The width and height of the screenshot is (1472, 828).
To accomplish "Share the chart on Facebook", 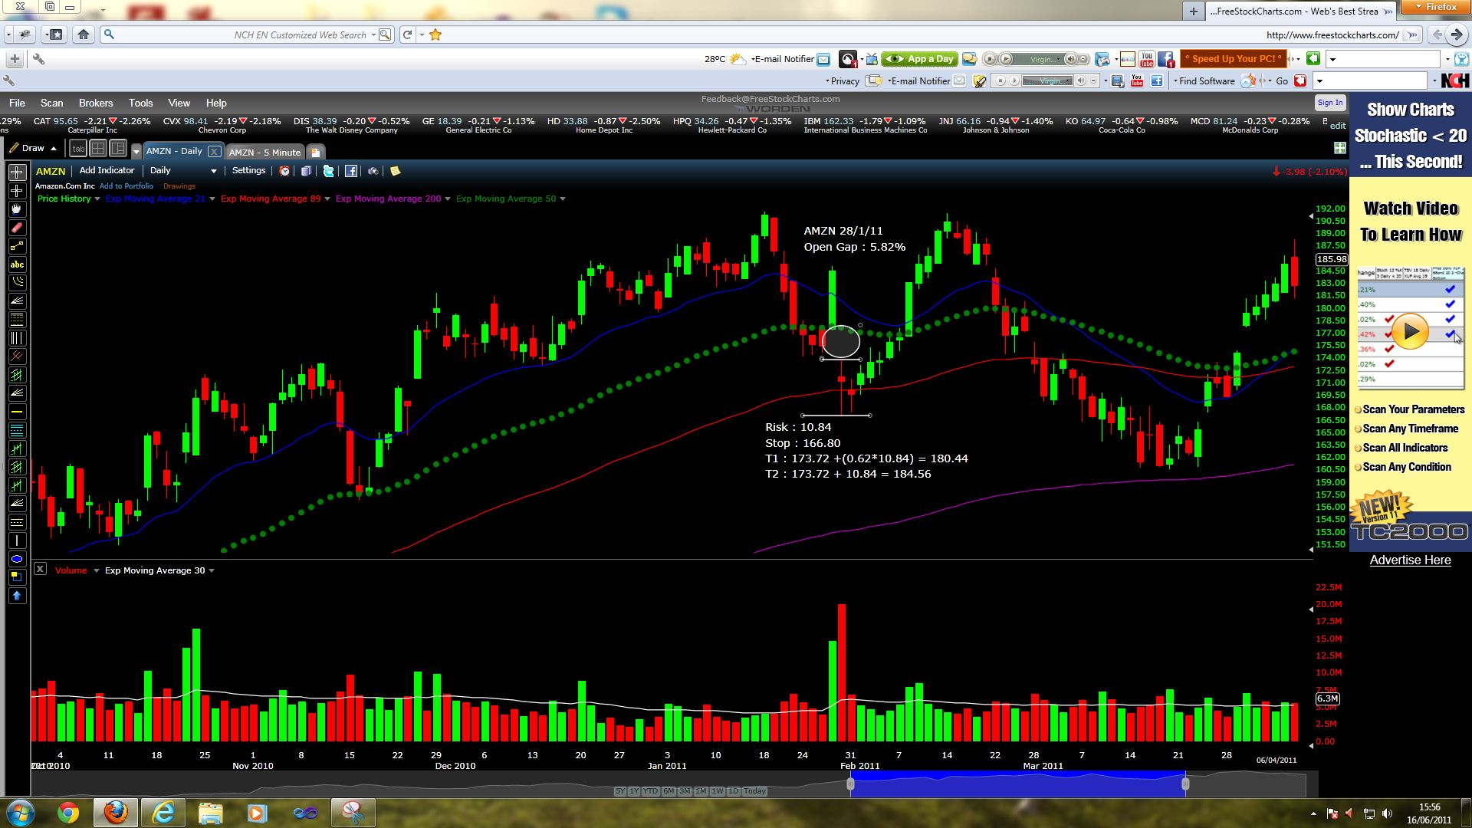I will pyautogui.click(x=351, y=171).
